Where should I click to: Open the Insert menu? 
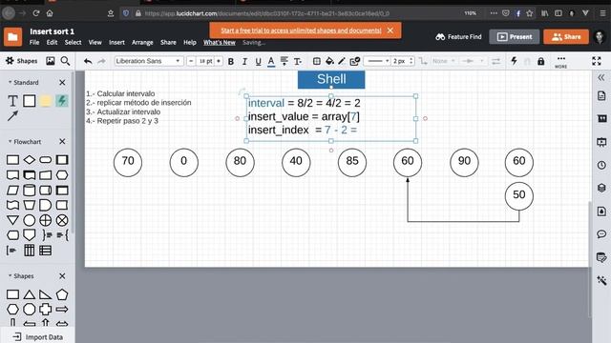(x=116, y=42)
